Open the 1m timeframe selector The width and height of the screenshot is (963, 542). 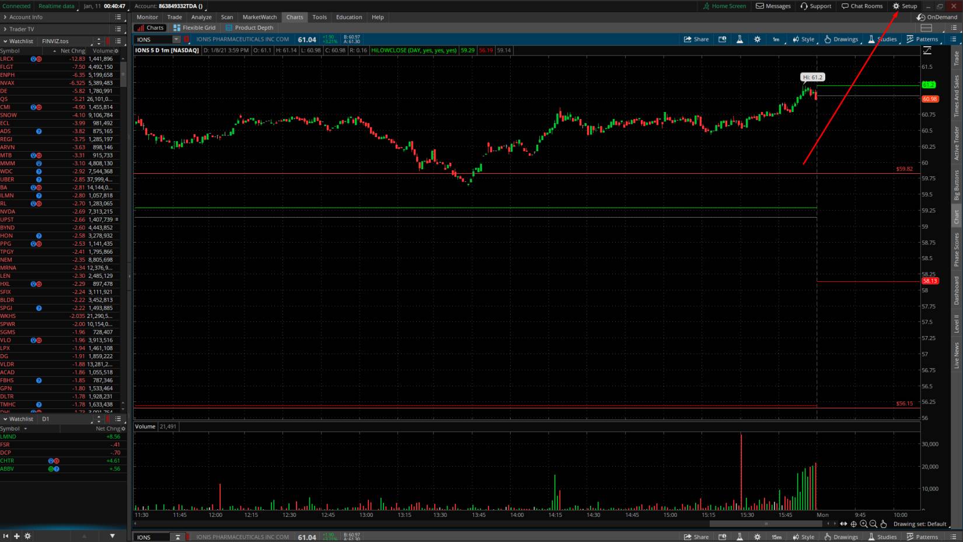[x=776, y=39]
